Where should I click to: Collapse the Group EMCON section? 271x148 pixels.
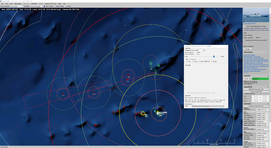click(268, 87)
